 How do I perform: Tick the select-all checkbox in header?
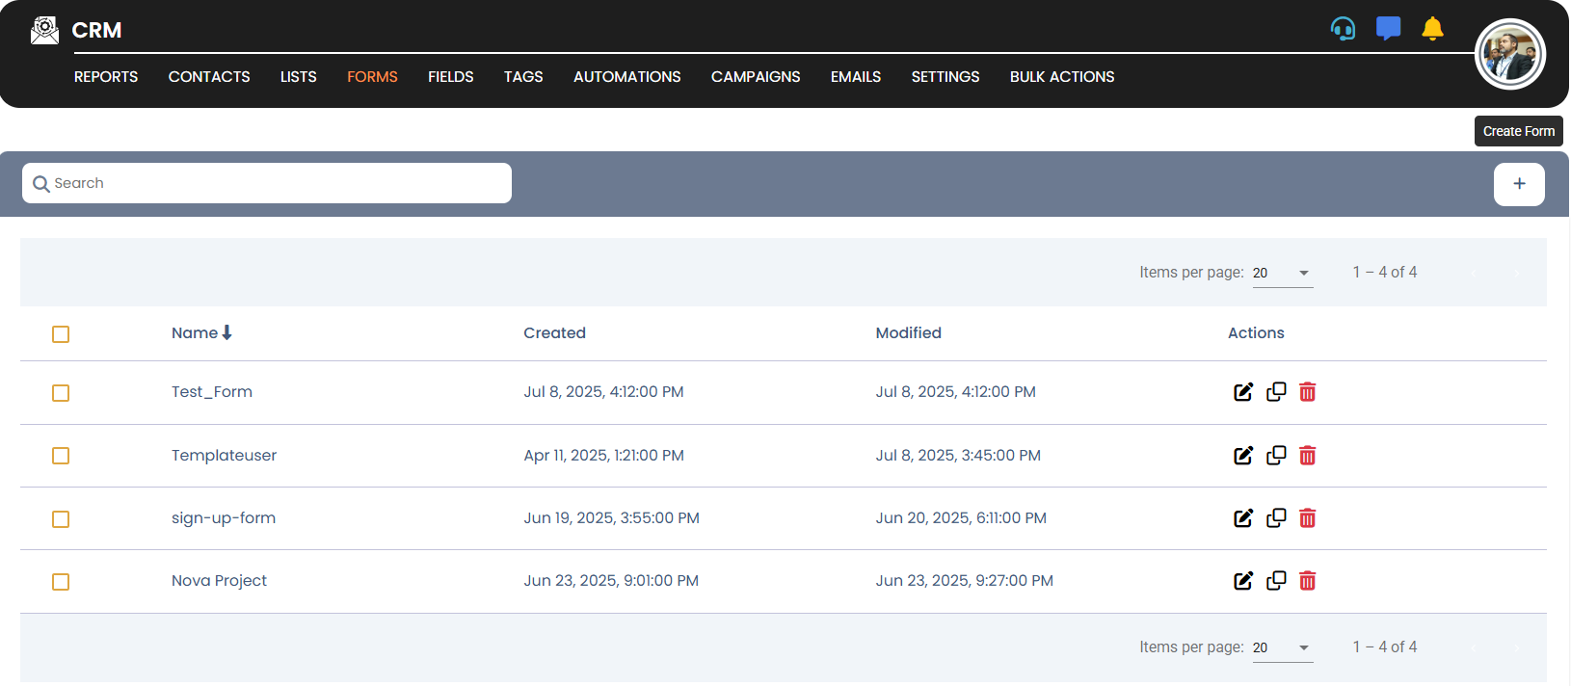[61, 334]
